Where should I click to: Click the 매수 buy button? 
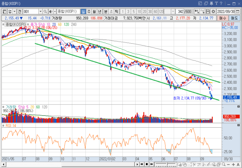[x=222, y=18]
